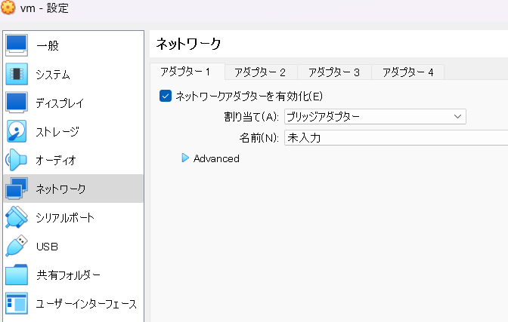Viewport: 508px width, 322px height.
Task: Select ネットワーク label in the sidebar
Action: pyautogui.click(x=61, y=189)
